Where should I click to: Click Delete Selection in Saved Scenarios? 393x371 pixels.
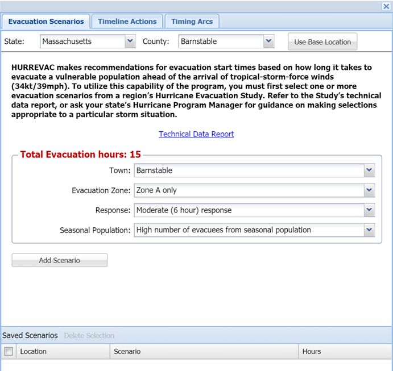[x=89, y=335]
